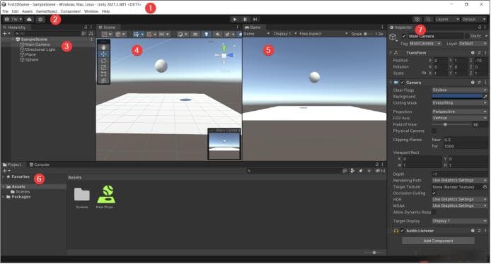Open the GameObject menu
This screenshot has height=264, width=491.
coord(47,11)
